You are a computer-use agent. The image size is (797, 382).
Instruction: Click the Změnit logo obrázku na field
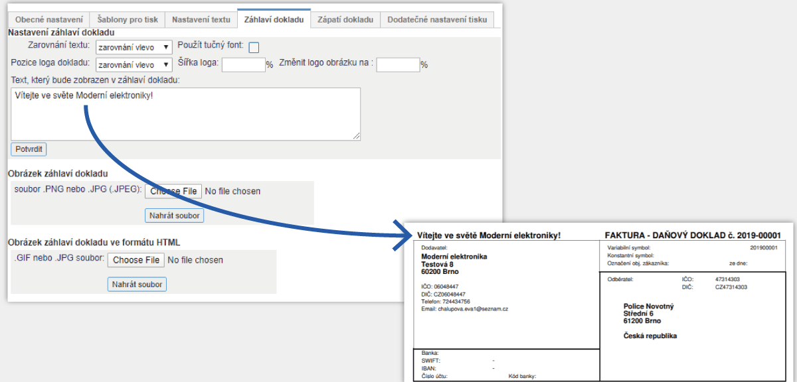click(398, 64)
